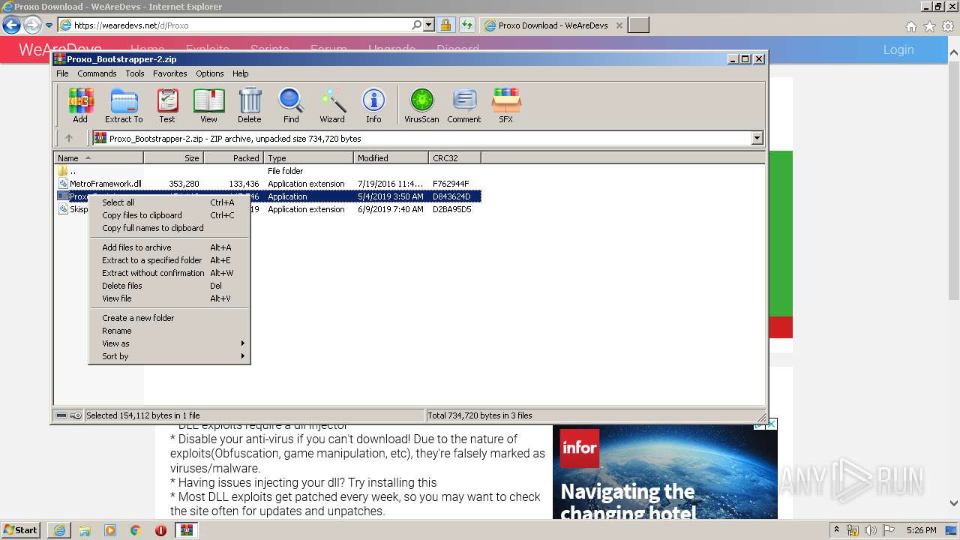
Task: Open the recent pages dropdown arrow in IE
Action: 49,25
